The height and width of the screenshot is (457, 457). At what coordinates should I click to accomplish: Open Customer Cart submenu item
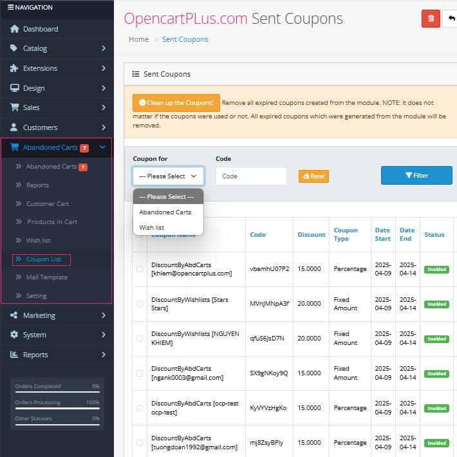coord(48,204)
